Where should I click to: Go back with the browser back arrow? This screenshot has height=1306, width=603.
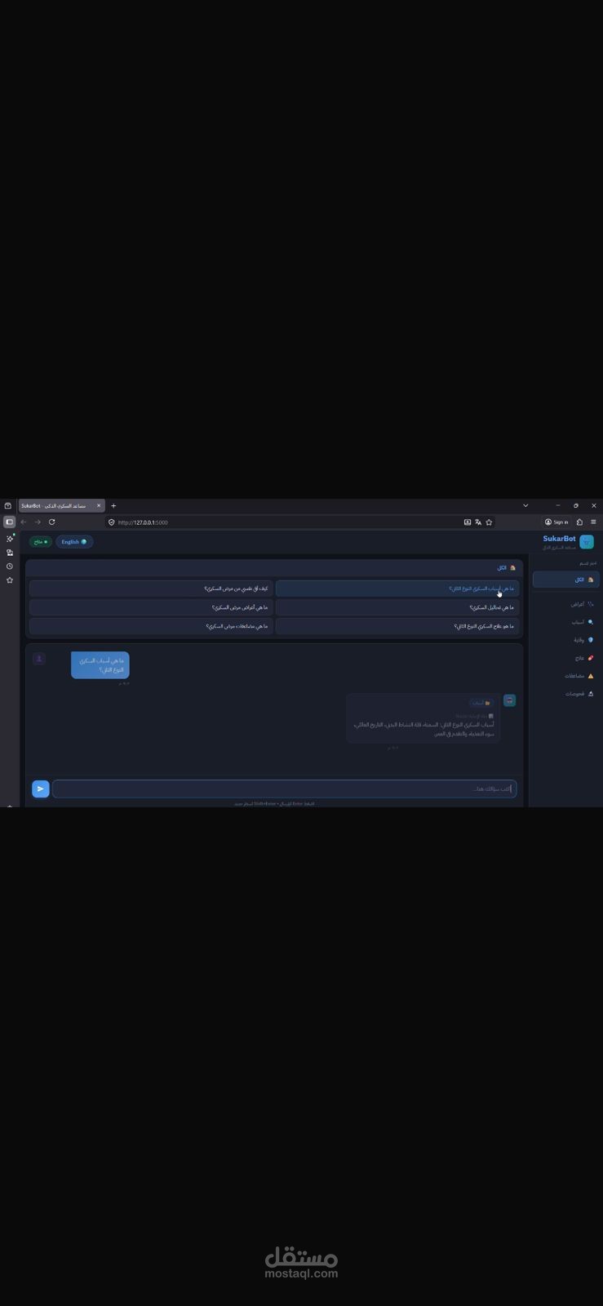tap(24, 522)
